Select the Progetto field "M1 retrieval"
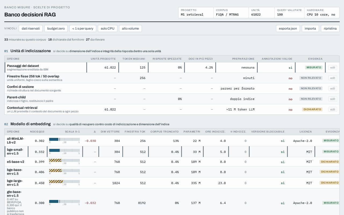 196,13
